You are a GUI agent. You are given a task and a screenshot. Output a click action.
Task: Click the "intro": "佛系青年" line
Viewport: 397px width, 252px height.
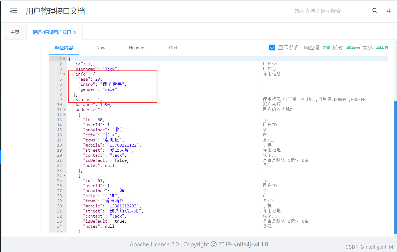pyautogui.click(x=102, y=84)
